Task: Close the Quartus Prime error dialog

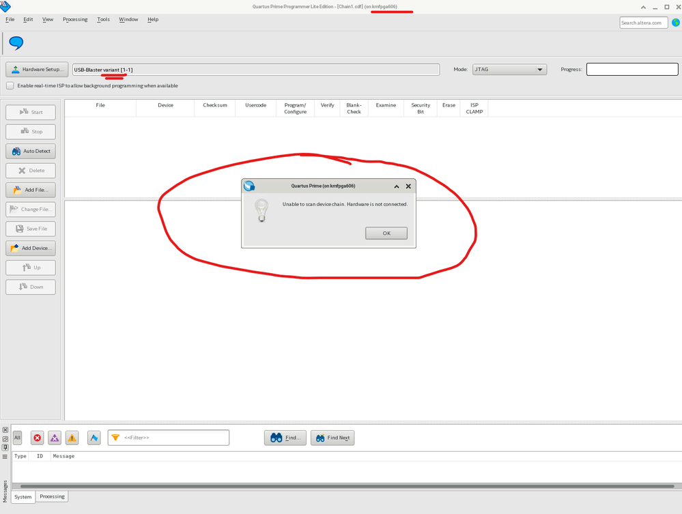Action: pos(408,186)
